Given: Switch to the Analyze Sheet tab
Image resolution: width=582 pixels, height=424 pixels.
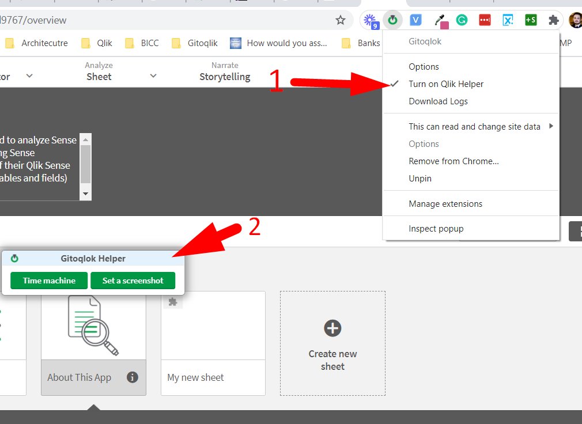Looking at the screenshot, I should pos(99,71).
